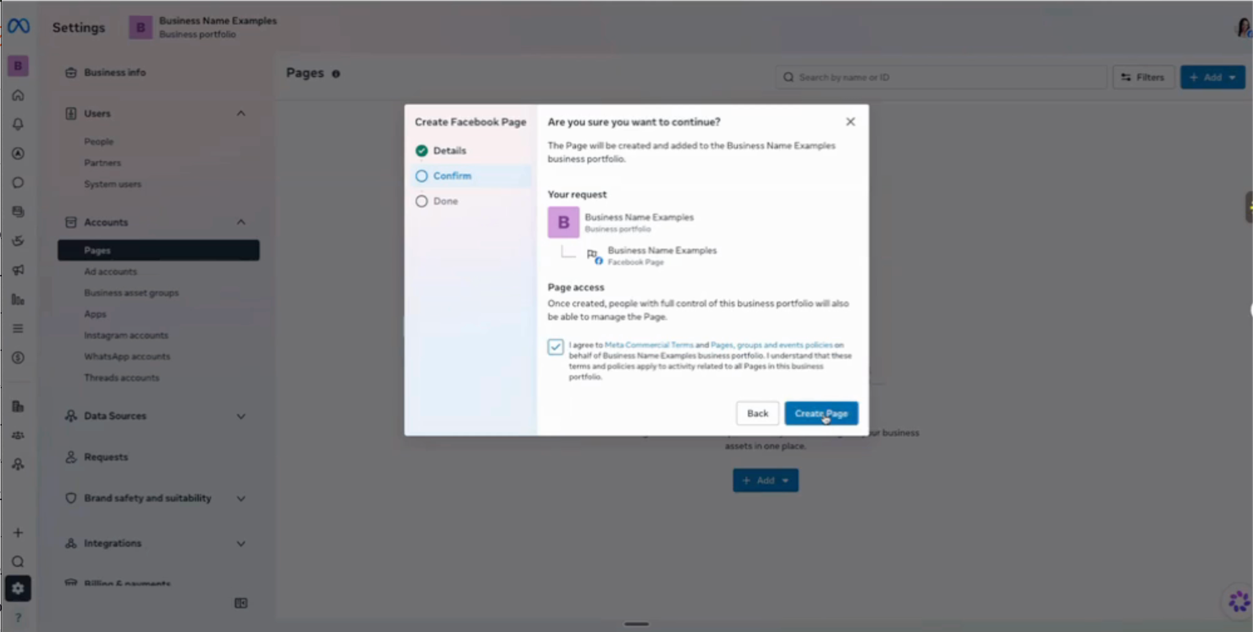Image resolution: width=1253 pixels, height=632 pixels.
Task: Click the search magnifier icon in rail
Action: tap(18, 562)
